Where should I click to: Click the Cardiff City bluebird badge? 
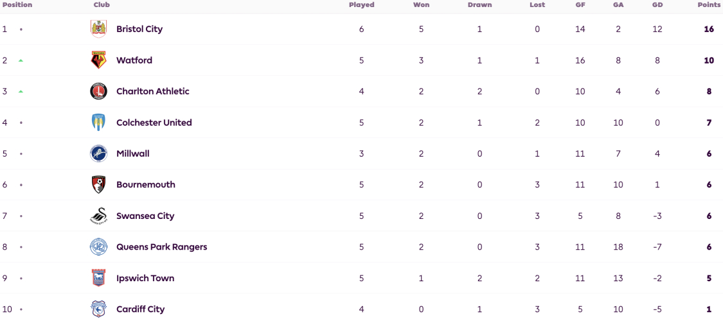[98, 309]
